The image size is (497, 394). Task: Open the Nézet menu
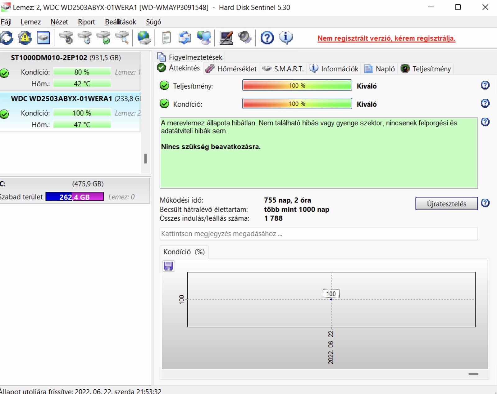[59, 22]
